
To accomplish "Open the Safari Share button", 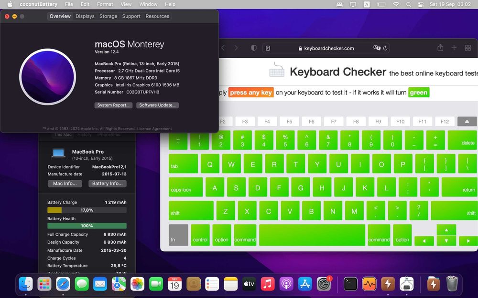I will point(440,48).
